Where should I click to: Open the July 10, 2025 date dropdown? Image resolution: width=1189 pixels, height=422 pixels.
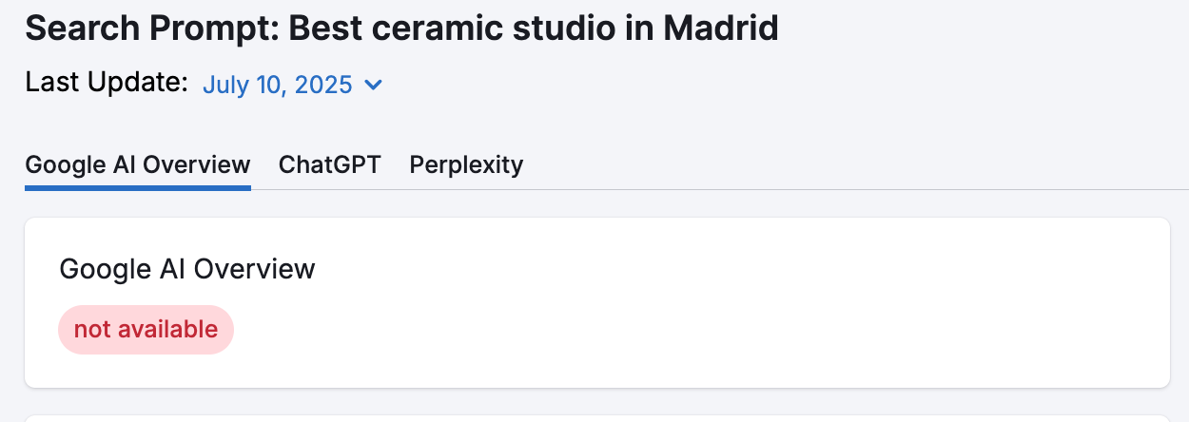(293, 85)
